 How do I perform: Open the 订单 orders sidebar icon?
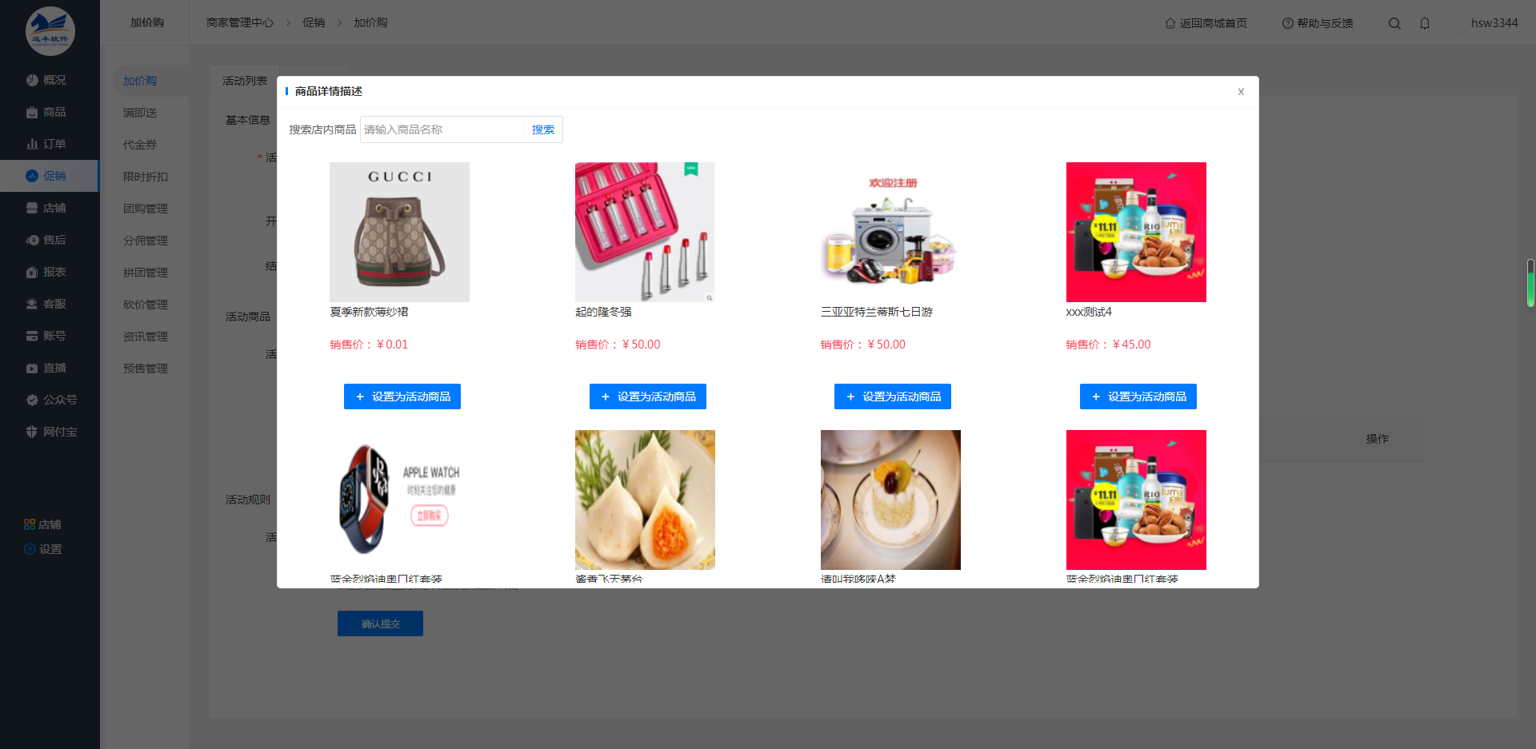coord(32,144)
